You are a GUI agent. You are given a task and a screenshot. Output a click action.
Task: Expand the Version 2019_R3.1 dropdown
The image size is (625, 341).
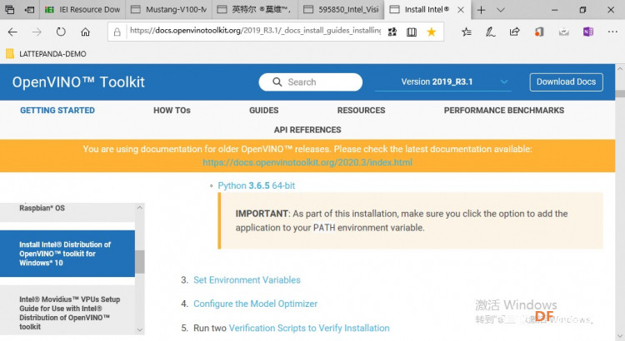coord(443,82)
